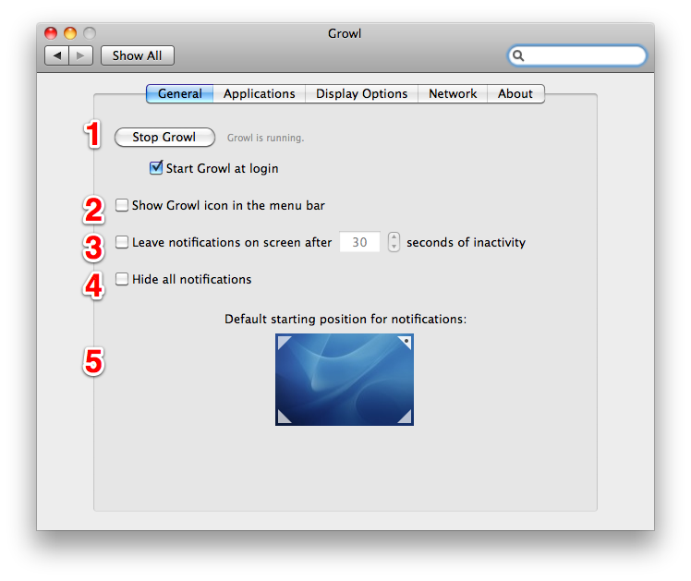Select top-right corner as notification position
691x581 pixels.
point(405,343)
